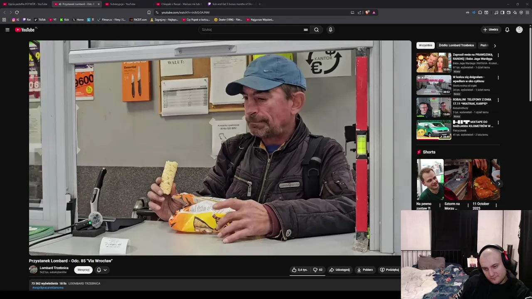Dislike the video showing 62

click(318, 270)
